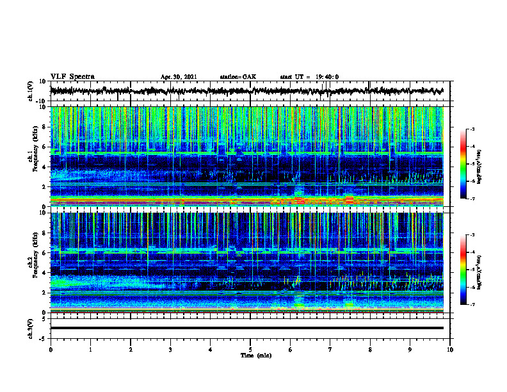Click the '-3' tick on ch.1 colorbar

(x=472, y=129)
